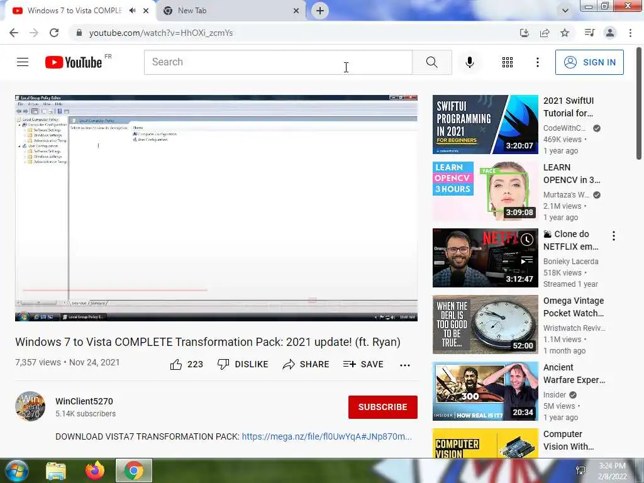Open Chrome's three-dot menu
The height and width of the screenshot is (483, 644).
click(630, 33)
